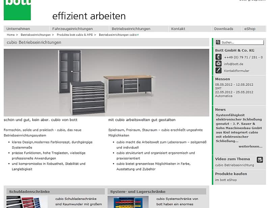Click the weiterlesen... link
This screenshot has width=270, height=208.
(x=250, y=146)
